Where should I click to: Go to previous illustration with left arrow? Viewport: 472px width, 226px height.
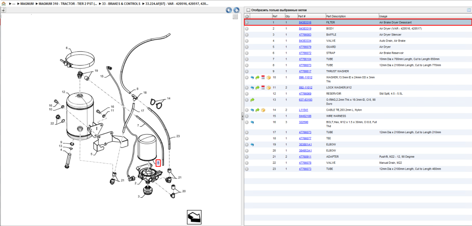[229, 10]
